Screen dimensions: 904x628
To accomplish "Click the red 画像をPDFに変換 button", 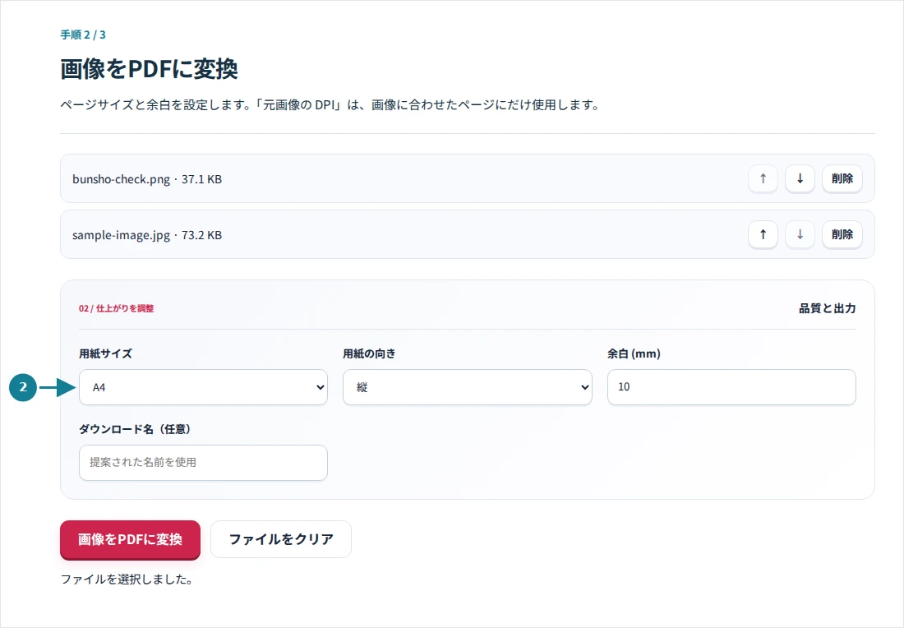I will (131, 540).
